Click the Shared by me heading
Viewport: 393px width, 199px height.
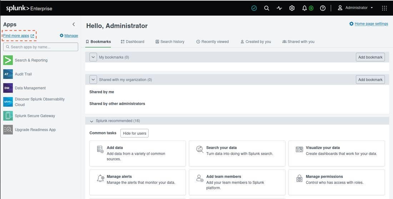(102, 92)
